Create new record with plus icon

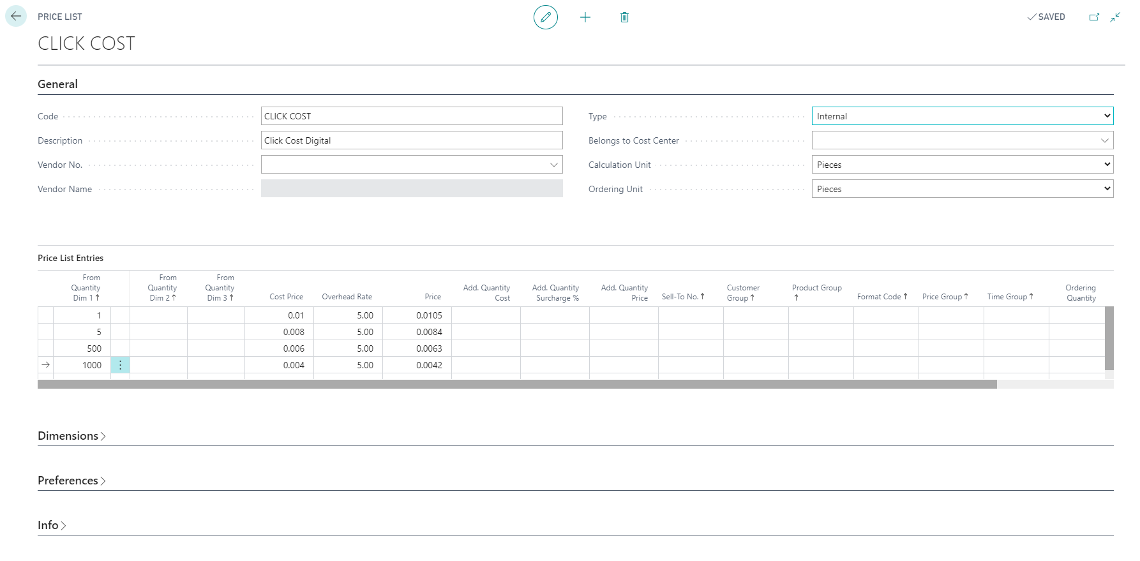pyautogui.click(x=585, y=17)
